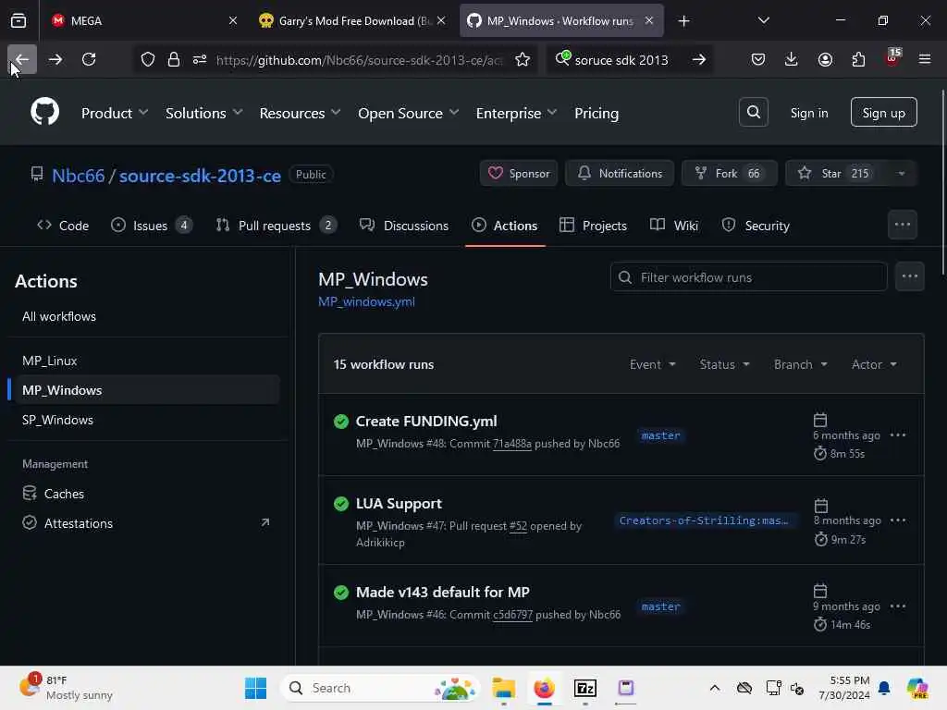Image resolution: width=947 pixels, height=710 pixels.
Task: Open repository nav overflow menu
Action: [903, 225]
